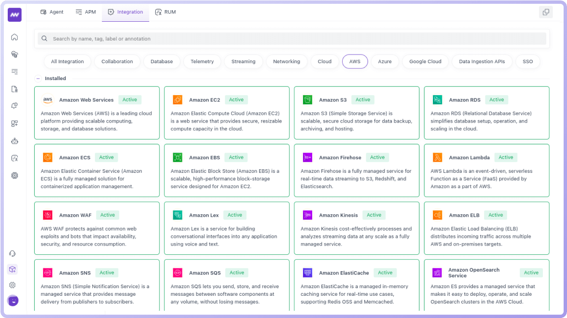The image size is (567, 318).
Task: Click Active badge on Amazon Web Services
Action: pos(129,99)
